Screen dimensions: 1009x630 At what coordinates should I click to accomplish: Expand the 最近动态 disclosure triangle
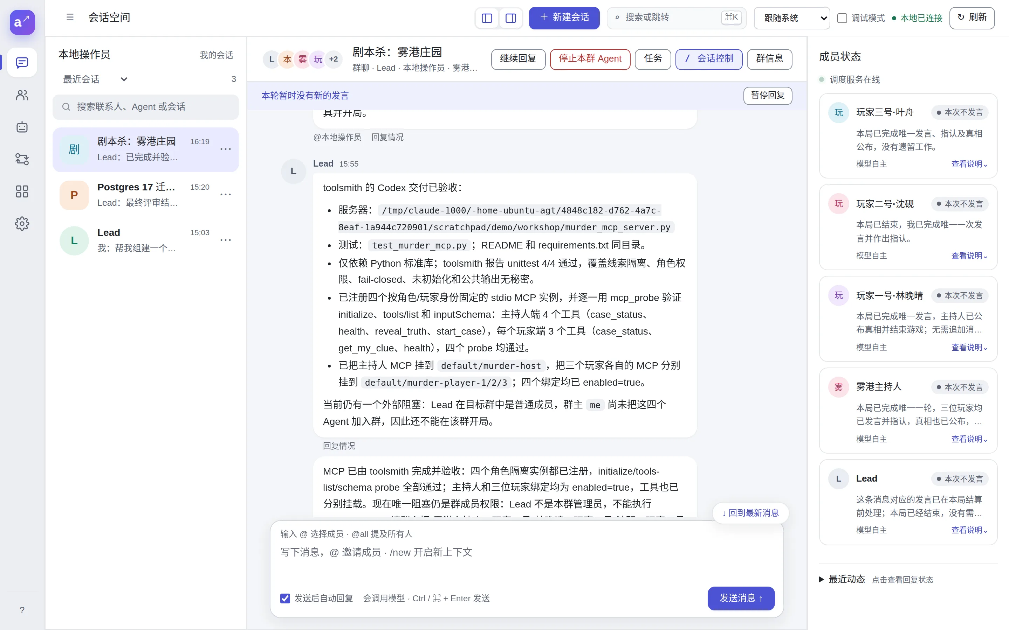(x=821, y=579)
